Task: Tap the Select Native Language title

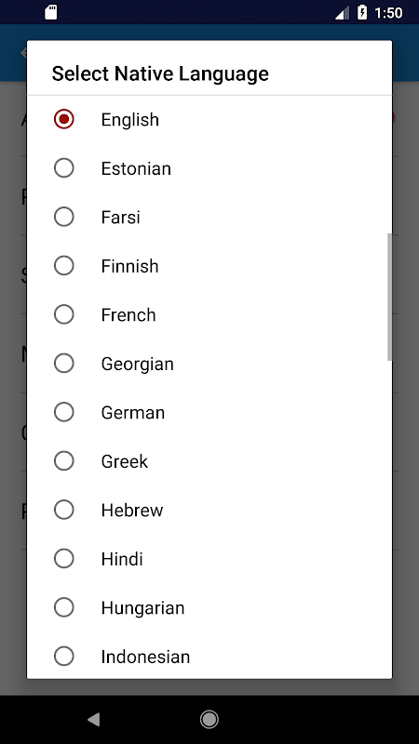Action: [x=160, y=73]
